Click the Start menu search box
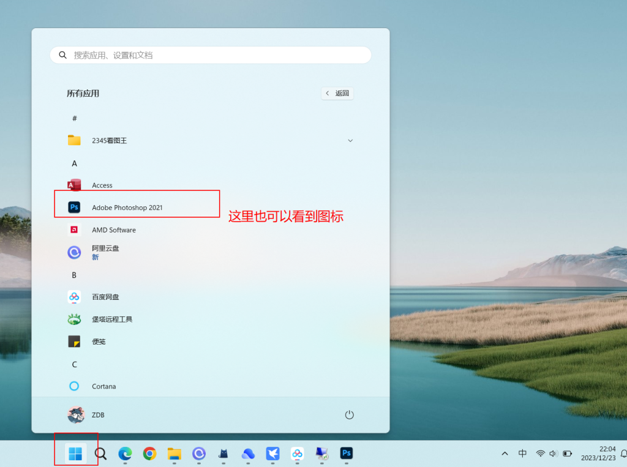 coord(210,54)
